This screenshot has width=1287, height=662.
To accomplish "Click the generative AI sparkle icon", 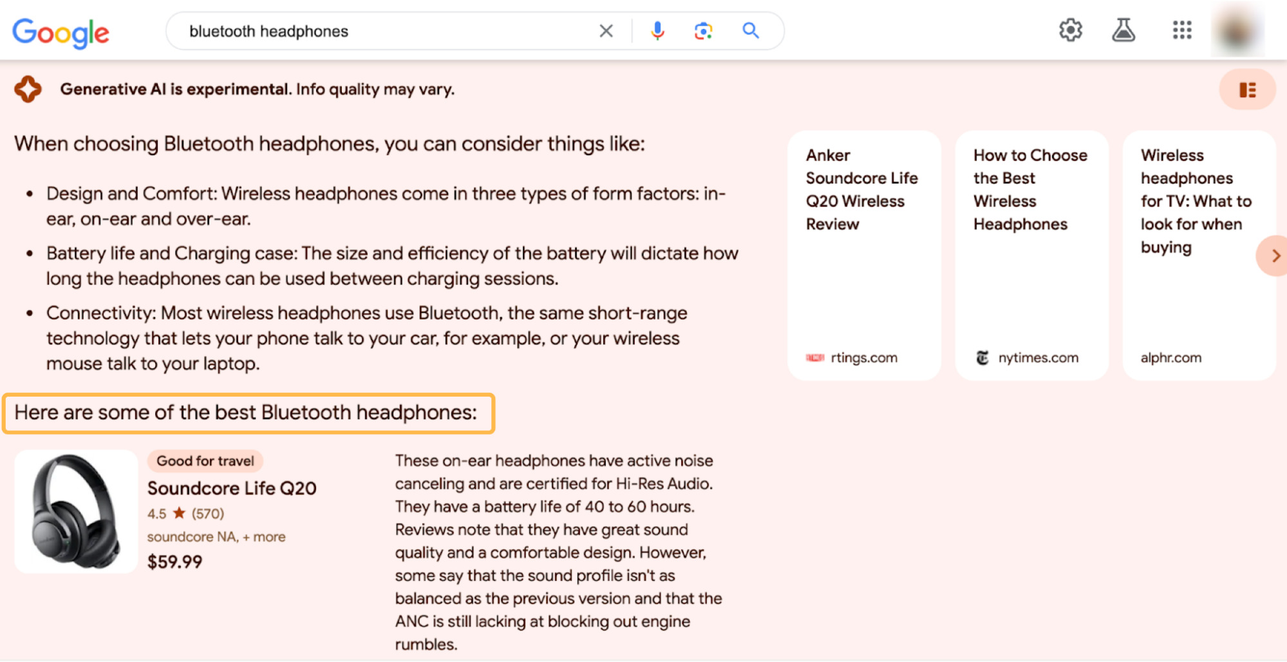I will point(26,89).
